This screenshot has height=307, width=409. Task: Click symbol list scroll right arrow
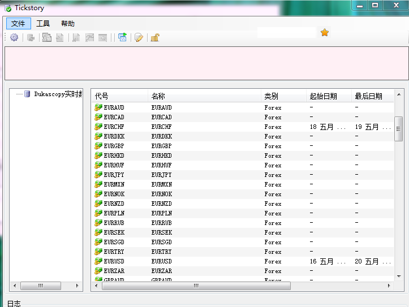(x=389, y=286)
